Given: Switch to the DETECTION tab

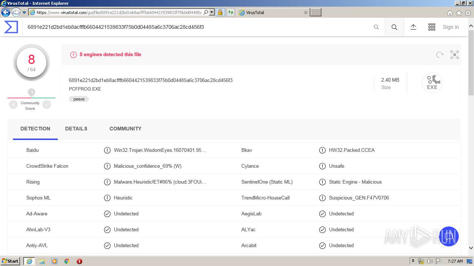Looking at the screenshot, I should click(x=35, y=129).
